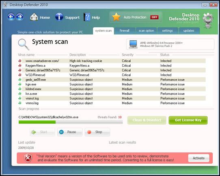Switch to the firewall tab

coord(125,31)
